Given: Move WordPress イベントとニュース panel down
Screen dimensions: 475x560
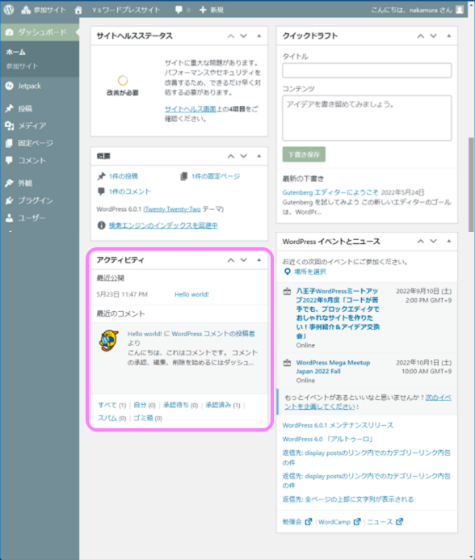Looking at the screenshot, I should 433,242.
